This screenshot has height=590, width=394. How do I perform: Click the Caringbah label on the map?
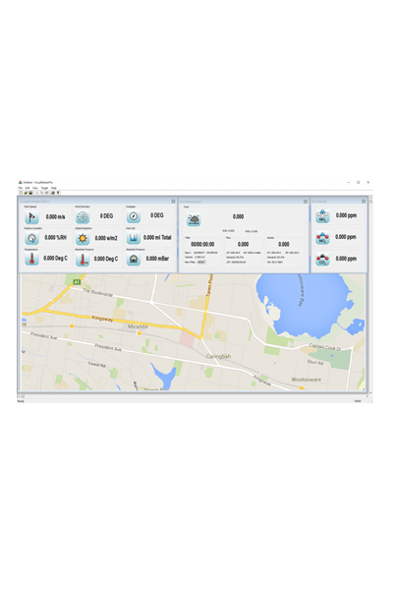coord(218,356)
